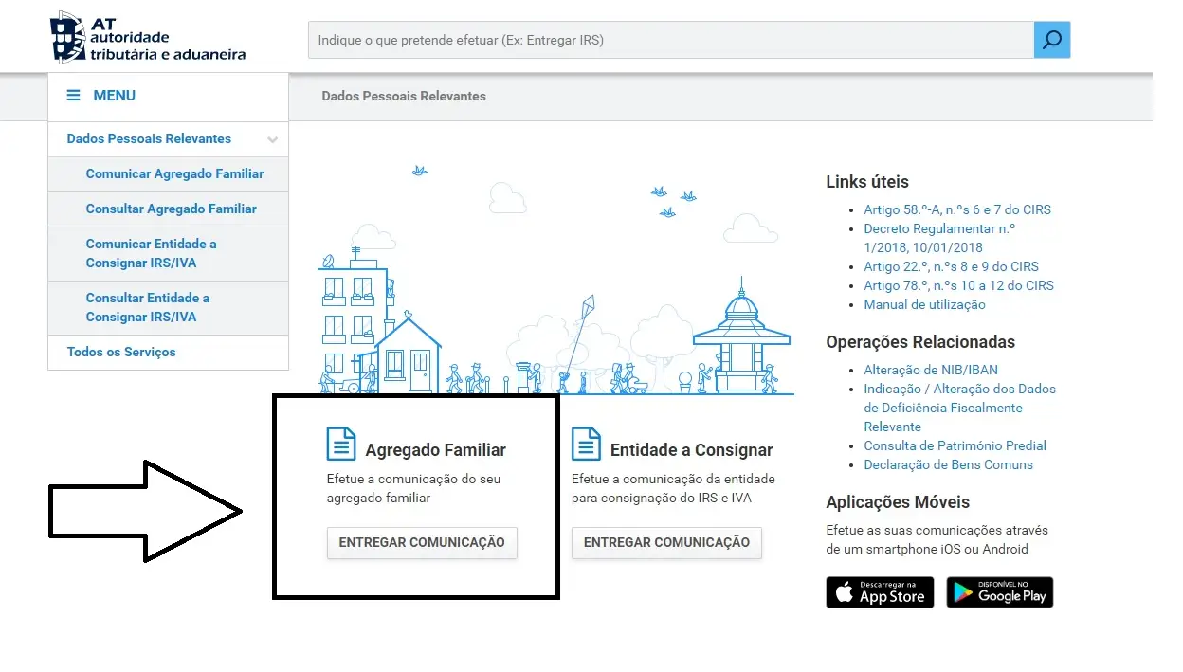Image resolution: width=1183 pixels, height=672 pixels.
Task: Collapse the Dados Pessoais Relevantes chevron
Action: (272, 140)
